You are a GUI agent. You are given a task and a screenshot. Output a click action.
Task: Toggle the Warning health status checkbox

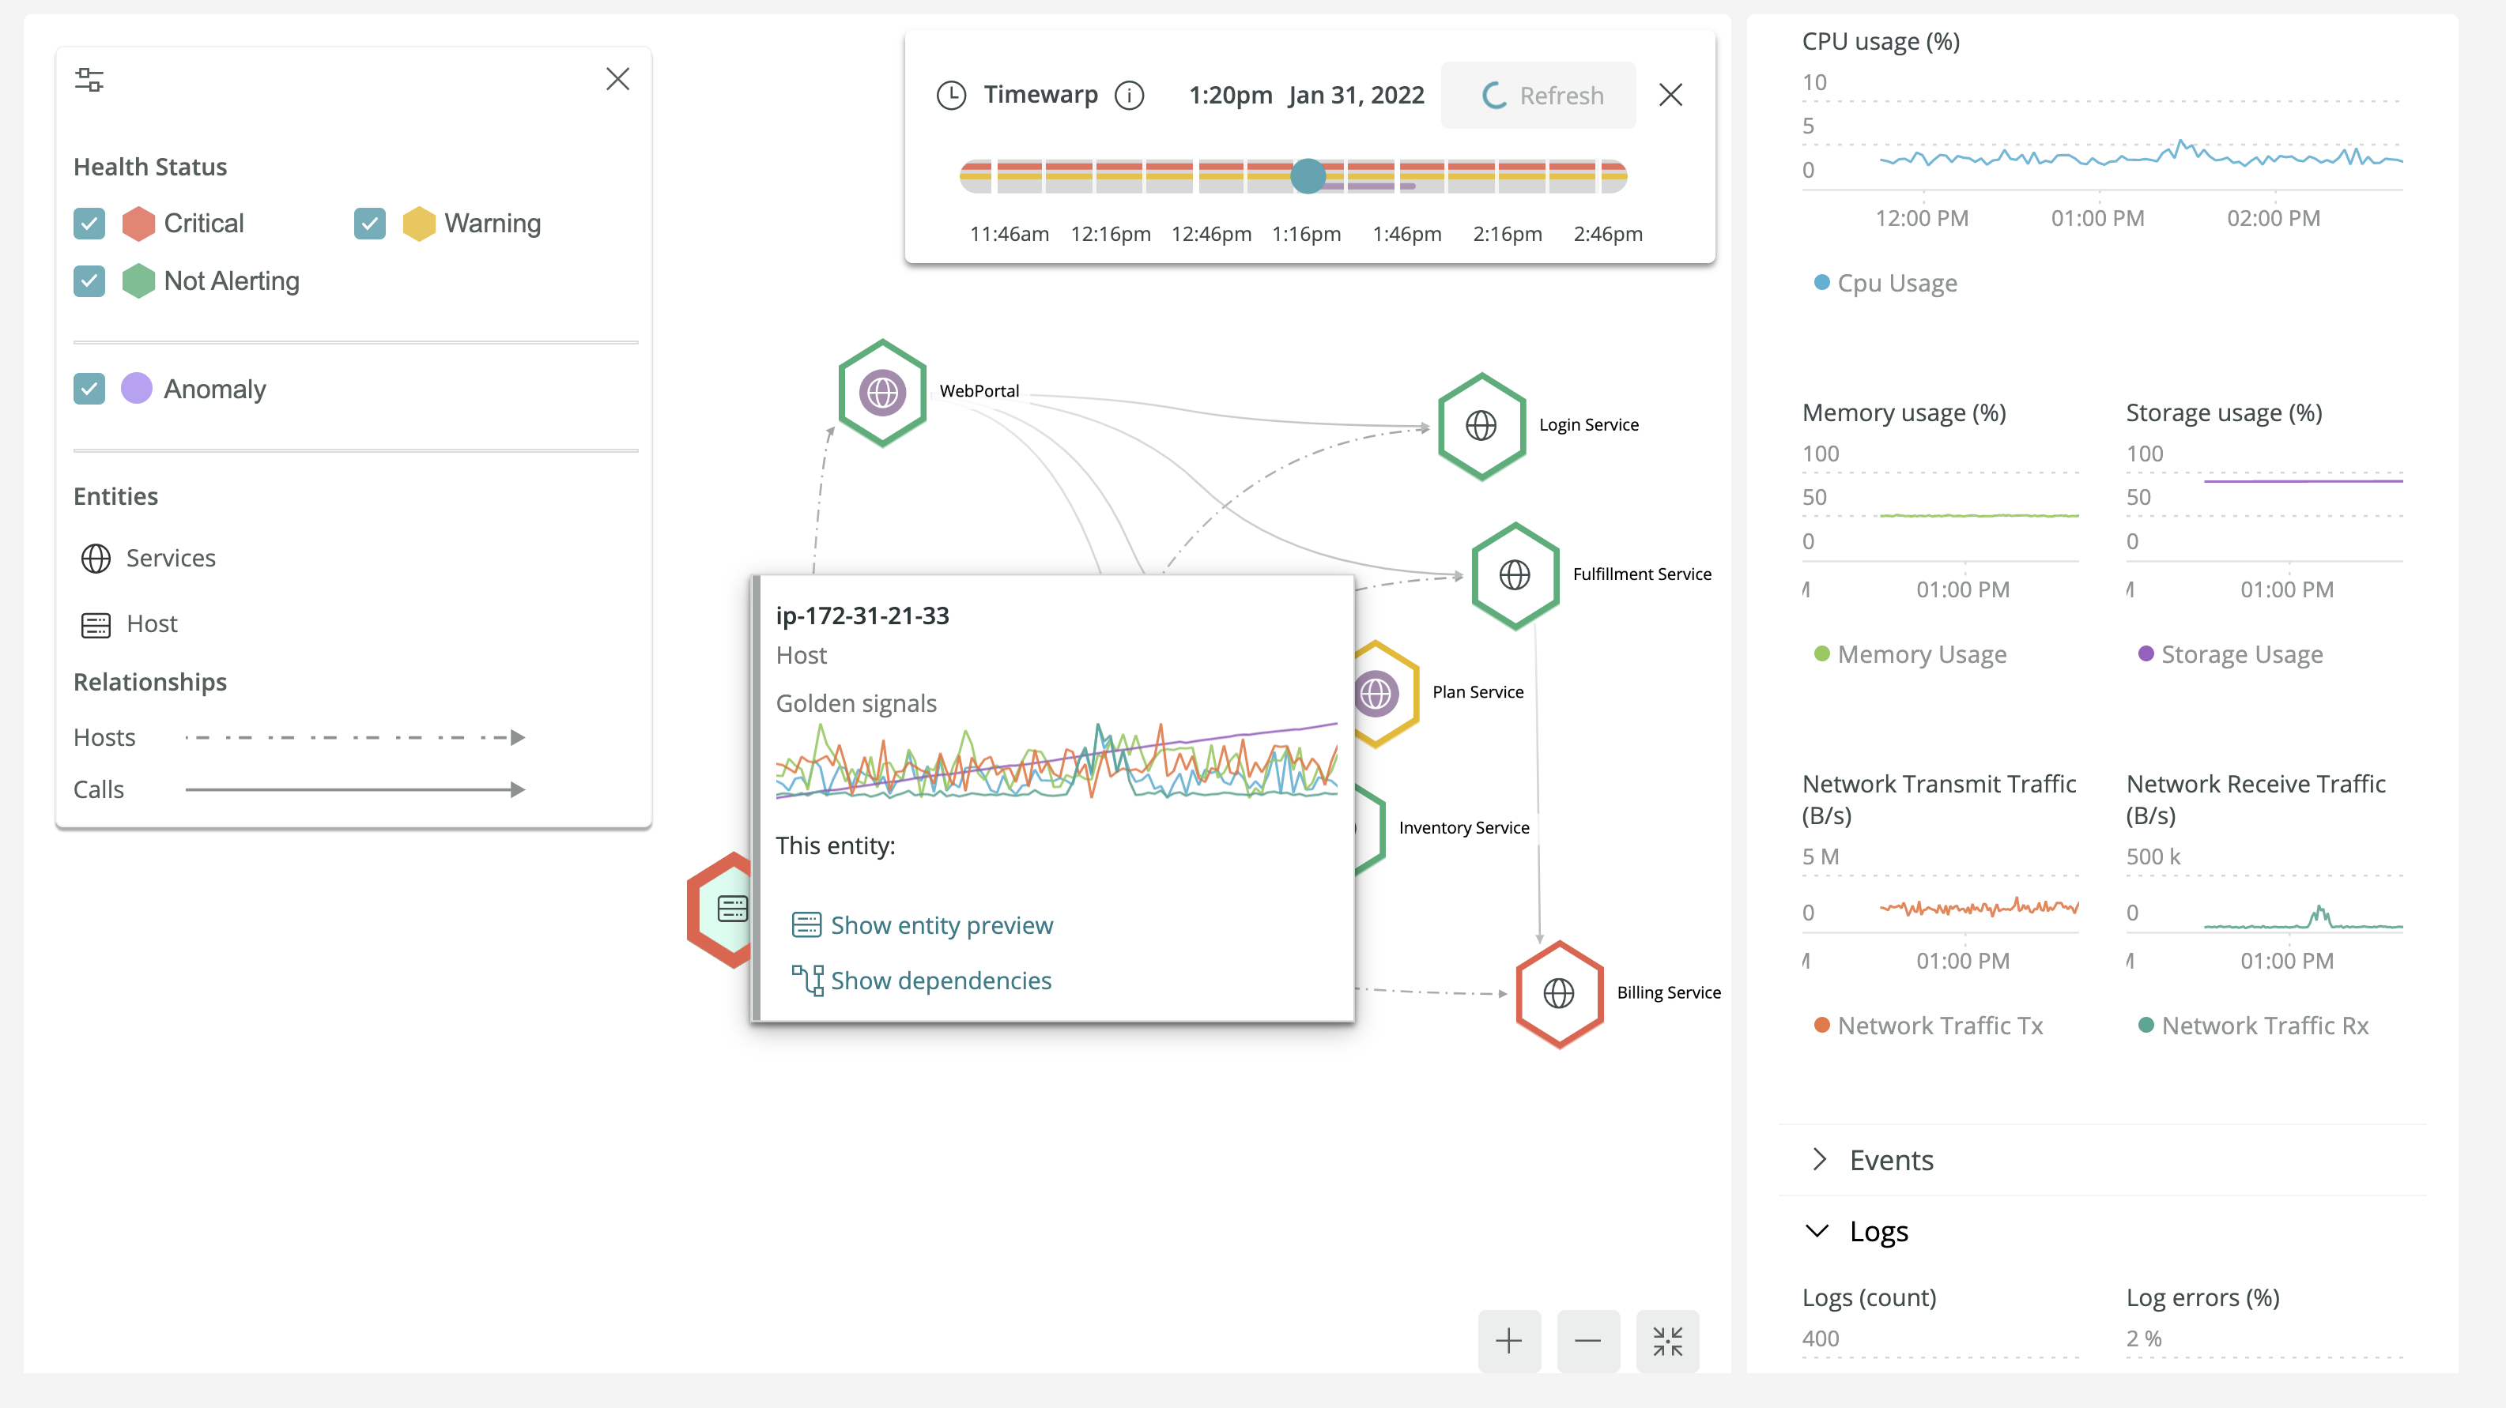tap(370, 224)
